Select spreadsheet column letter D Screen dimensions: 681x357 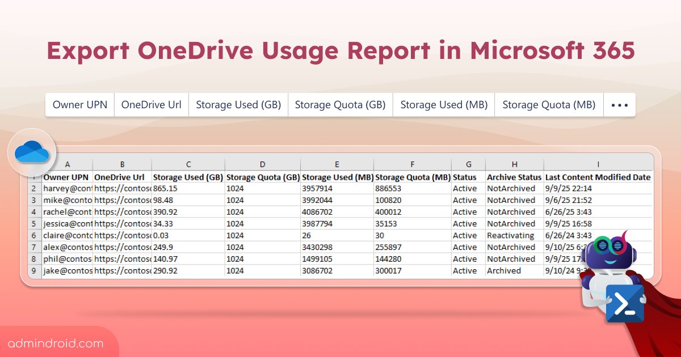click(x=263, y=164)
